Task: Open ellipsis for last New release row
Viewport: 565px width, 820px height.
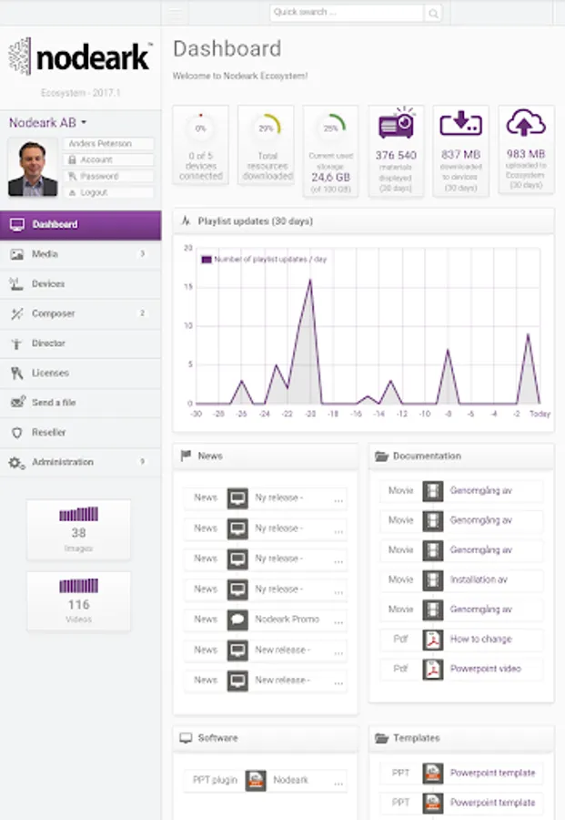Action: (338, 682)
